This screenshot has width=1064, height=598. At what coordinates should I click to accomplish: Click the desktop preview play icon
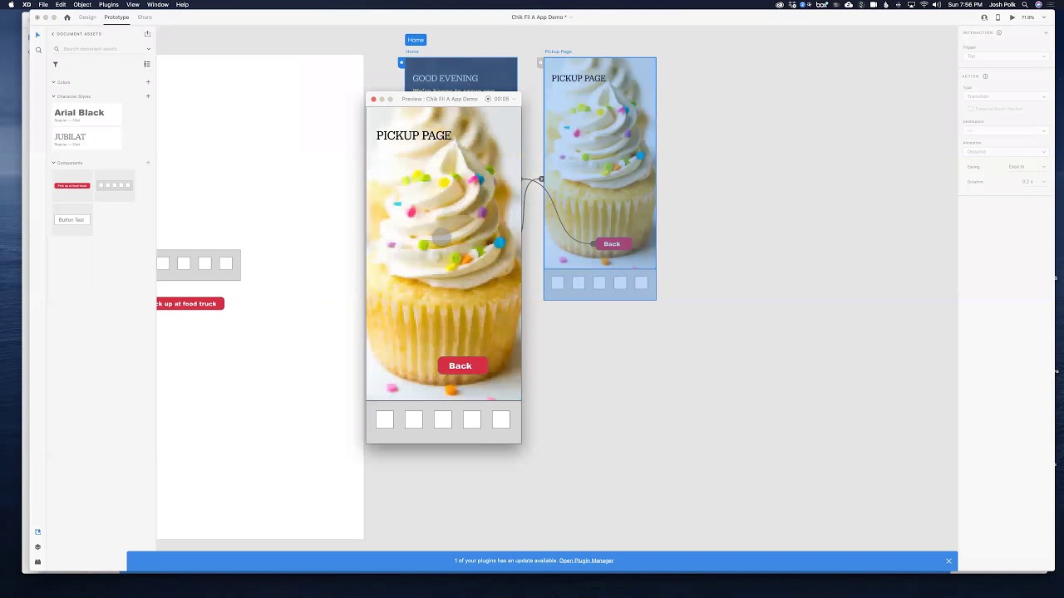1012,17
